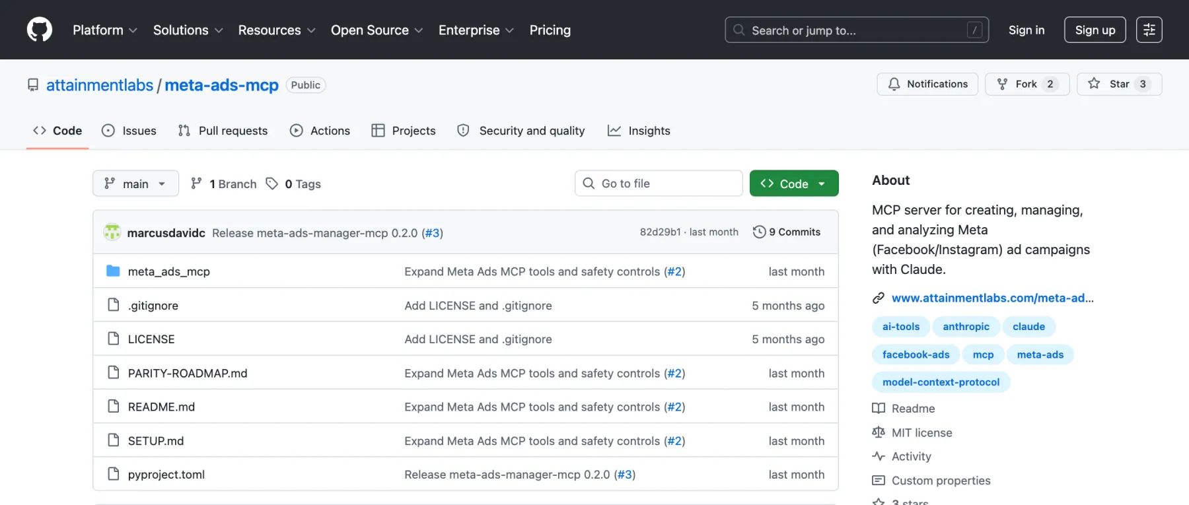Open the www.attainmentlabs.com website link
Image resolution: width=1189 pixels, height=505 pixels.
993,298
